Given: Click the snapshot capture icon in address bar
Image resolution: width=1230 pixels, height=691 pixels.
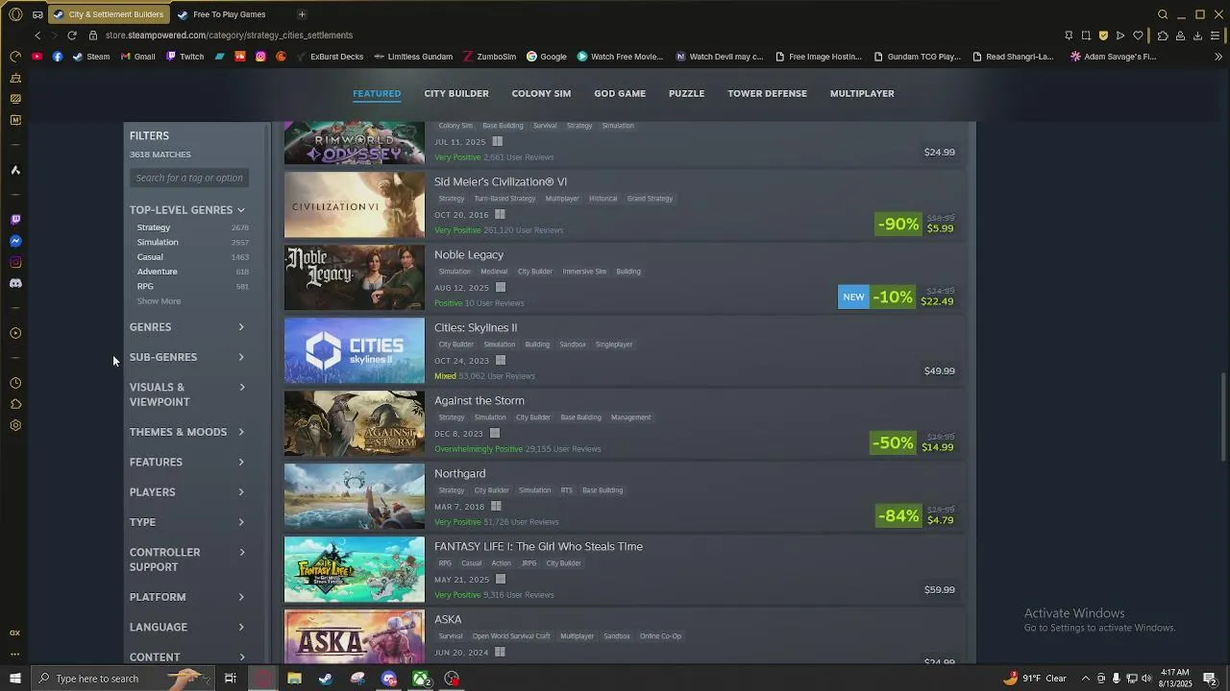Looking at the screenshot, I should [1086, 36].
